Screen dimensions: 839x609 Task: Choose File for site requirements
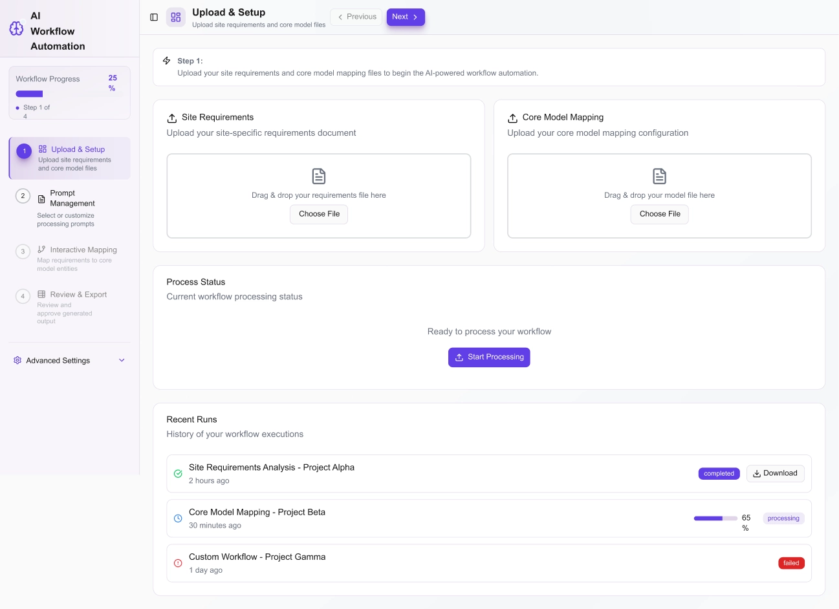pos(319,214)
